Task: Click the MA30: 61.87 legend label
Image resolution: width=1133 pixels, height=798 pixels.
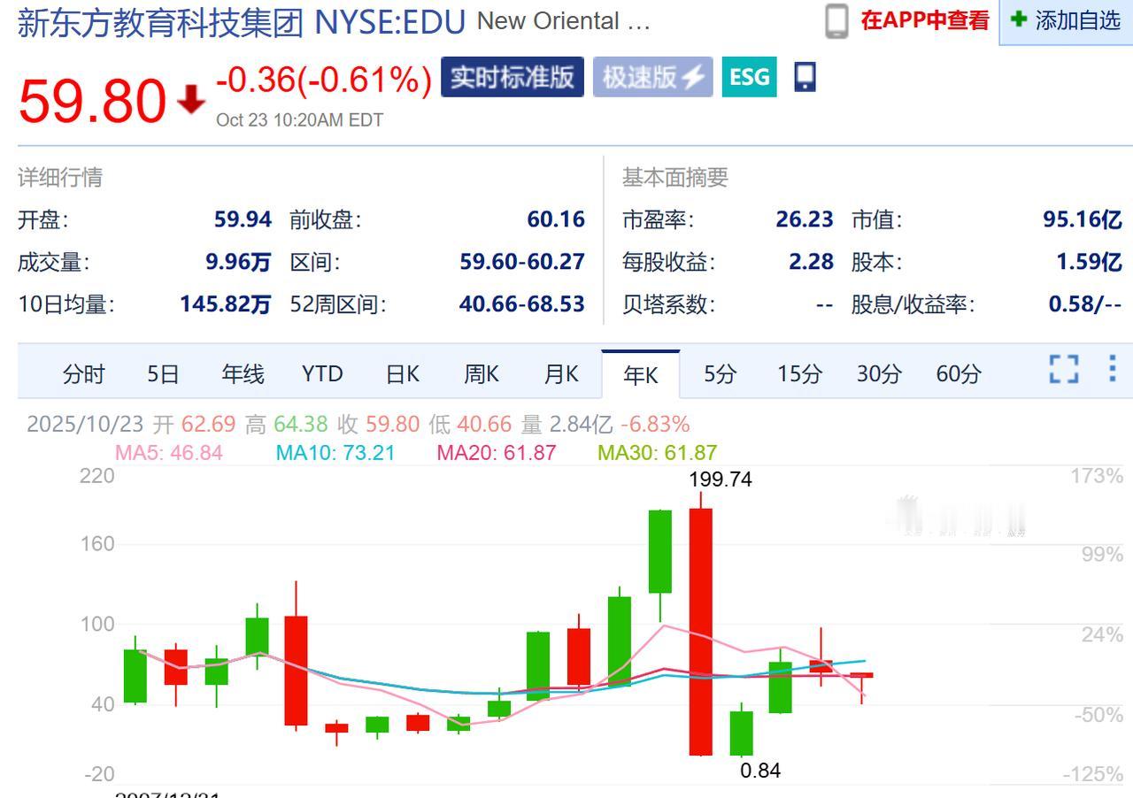Action: pyautogui.click(x=658, y=453)
